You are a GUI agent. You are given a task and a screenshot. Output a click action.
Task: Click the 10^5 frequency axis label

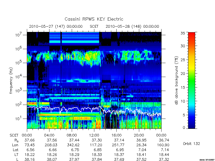click(x=19, y=63)
